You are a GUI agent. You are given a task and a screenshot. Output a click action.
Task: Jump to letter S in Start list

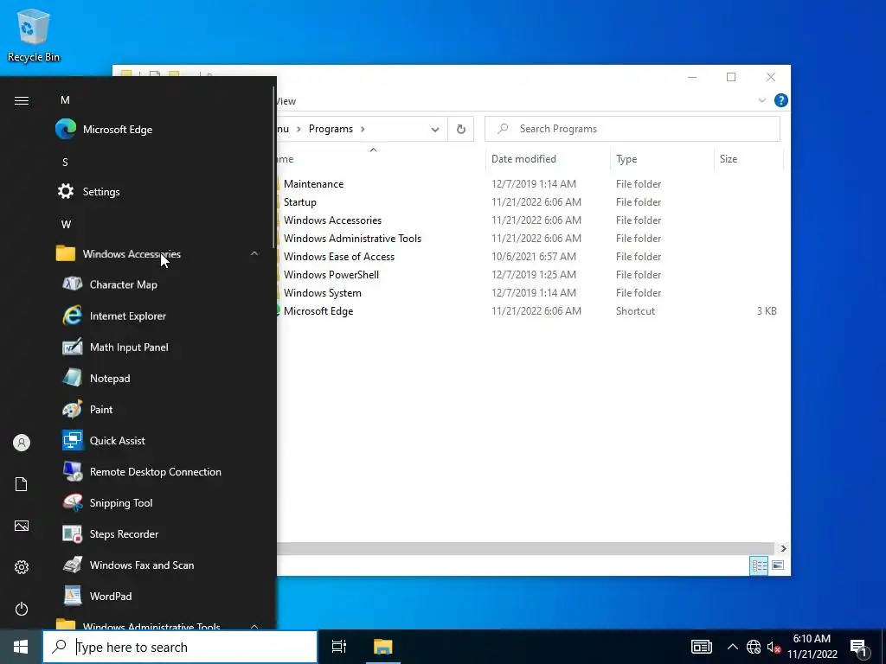65,162
